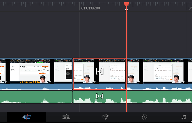Open the Cut page tab
Screen dimensions: 192x123
point(26,117)
